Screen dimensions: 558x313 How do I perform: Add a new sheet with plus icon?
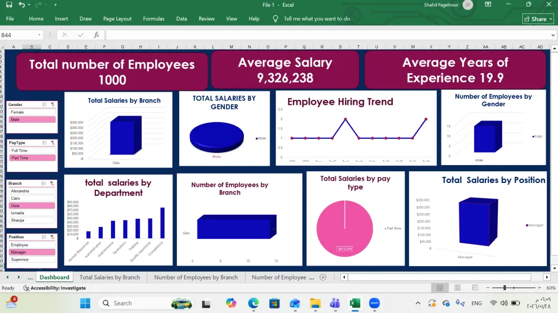coord(323,277)
